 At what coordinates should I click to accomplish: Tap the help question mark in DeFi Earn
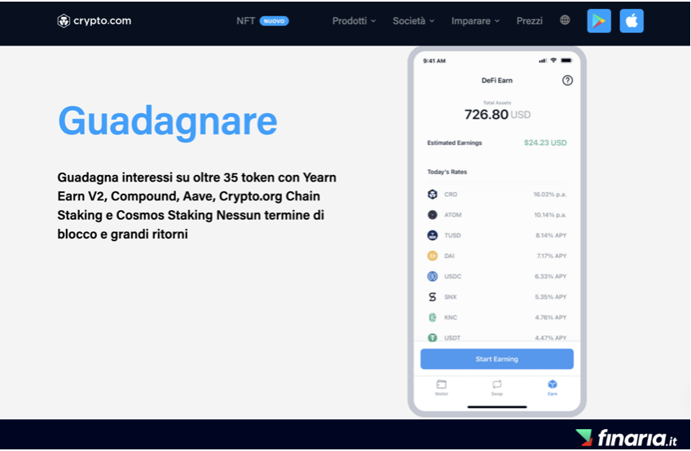point(567,80)
